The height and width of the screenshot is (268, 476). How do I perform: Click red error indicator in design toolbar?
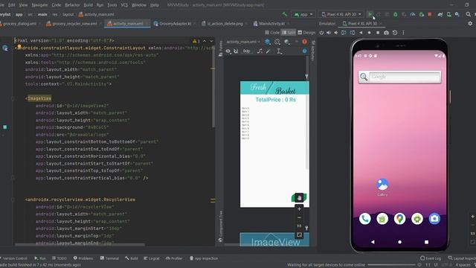[304, 42]
